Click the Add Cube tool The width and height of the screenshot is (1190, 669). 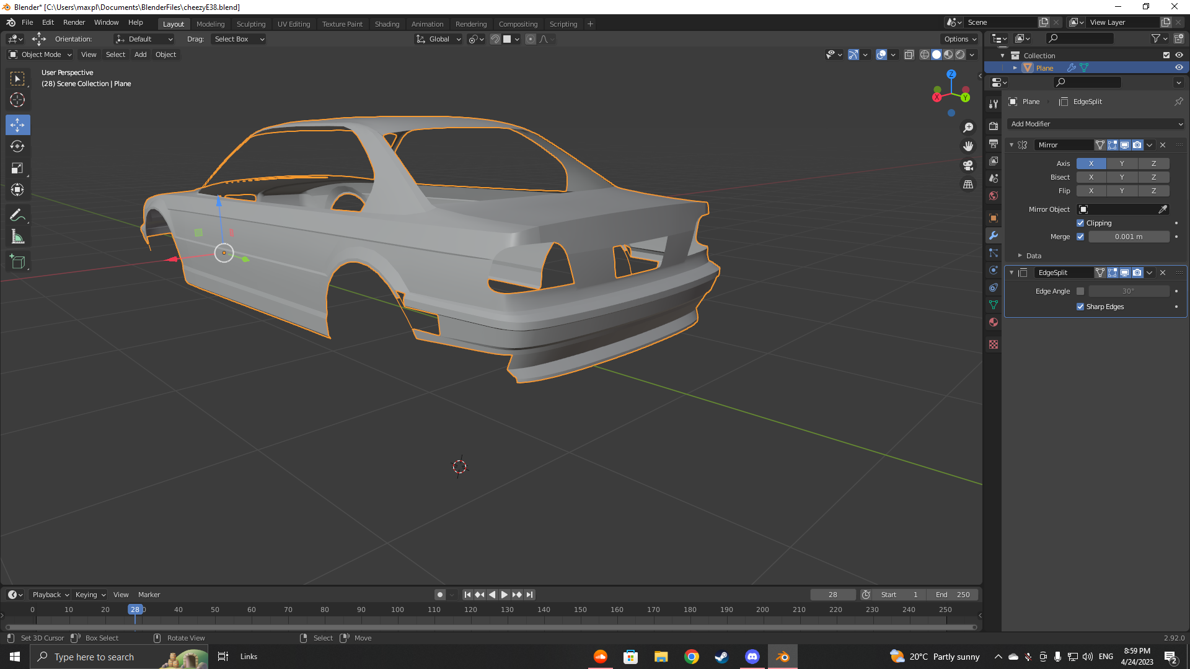(17, 261)
